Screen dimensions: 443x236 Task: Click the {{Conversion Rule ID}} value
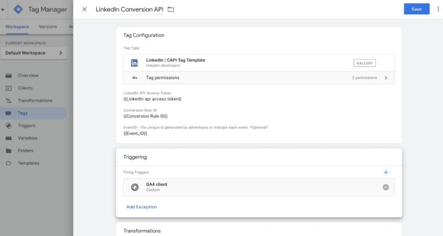pos(145,116)
